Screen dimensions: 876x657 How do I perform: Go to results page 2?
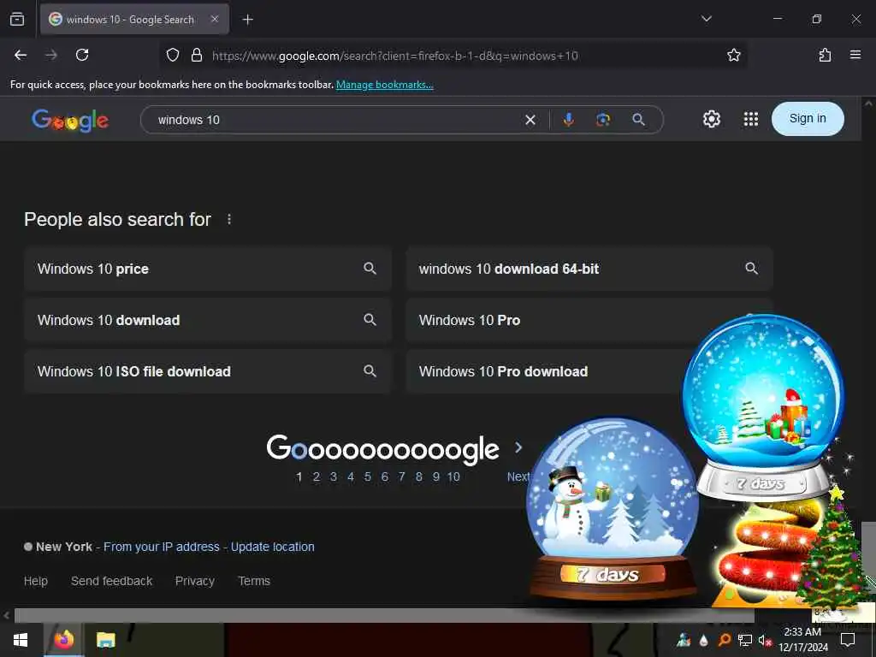click(317, 477)
